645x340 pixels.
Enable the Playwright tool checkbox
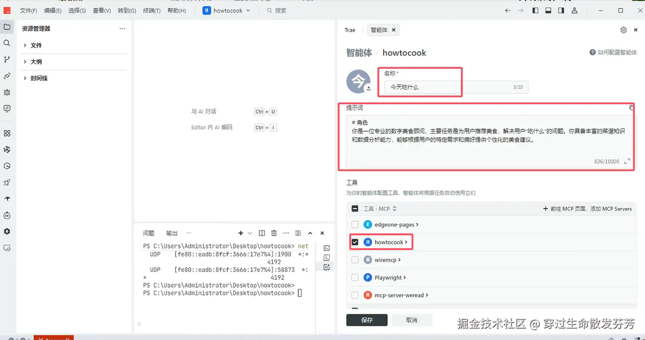355,278
